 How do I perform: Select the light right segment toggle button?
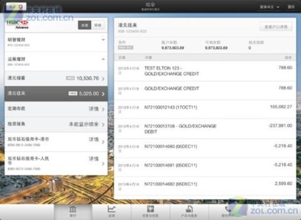coord(98,26)
